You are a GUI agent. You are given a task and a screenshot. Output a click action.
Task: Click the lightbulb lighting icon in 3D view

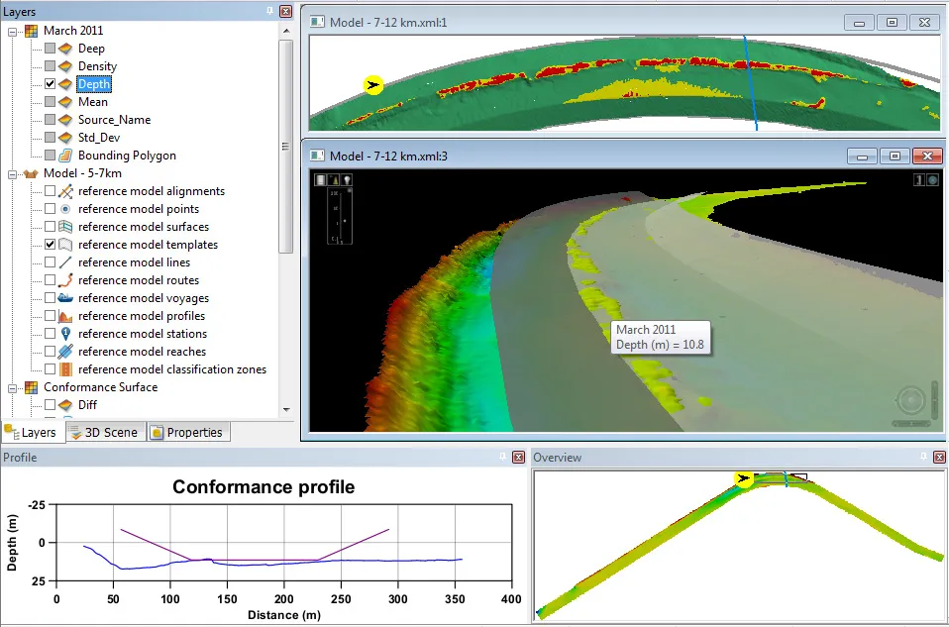click(x=347, y=179)
